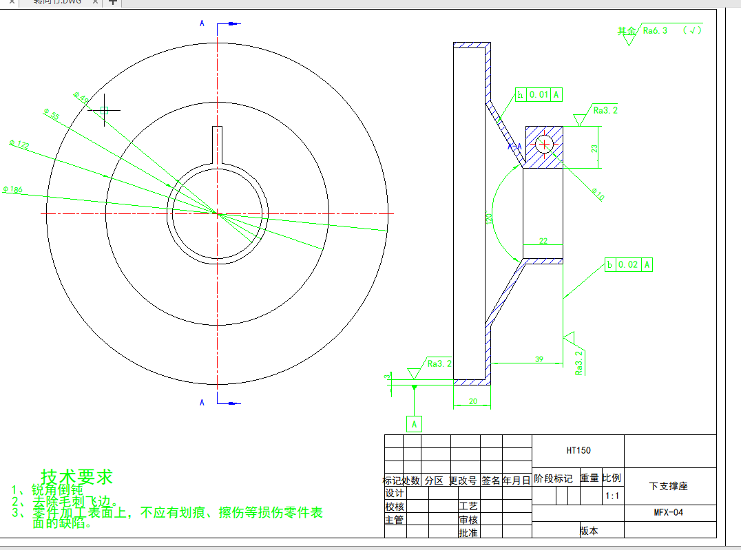Click the HT150 material cell
741x550 pixels.
point(578,451)
